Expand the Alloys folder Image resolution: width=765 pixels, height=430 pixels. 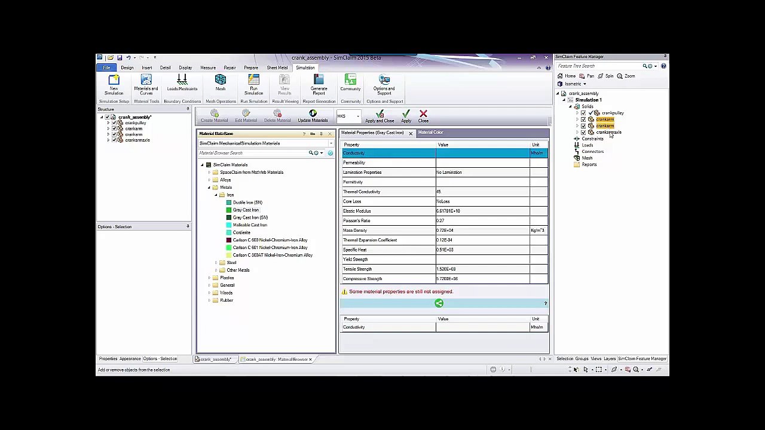(x=209, y=180)
